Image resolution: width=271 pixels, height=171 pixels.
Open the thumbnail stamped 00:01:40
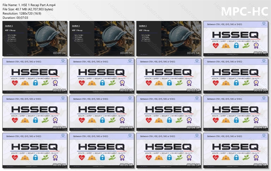[236, 38]
